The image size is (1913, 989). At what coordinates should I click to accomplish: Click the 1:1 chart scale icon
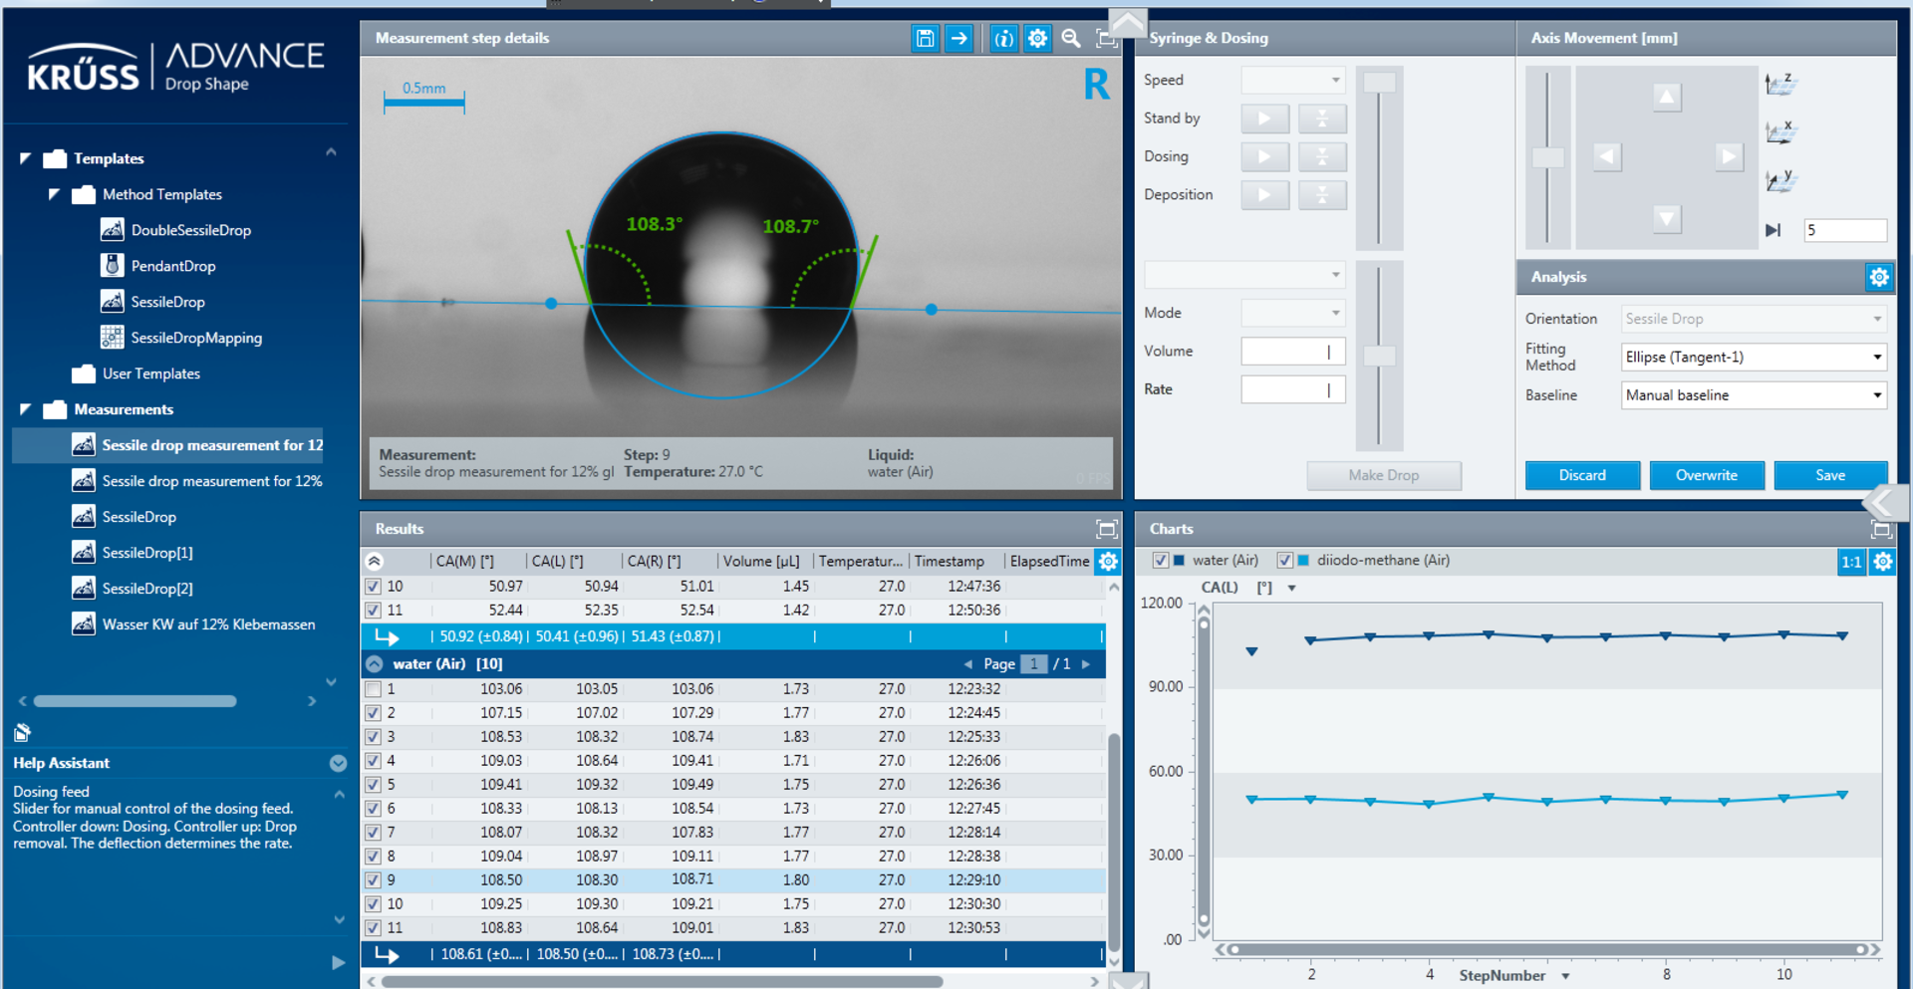(1850, 562)
